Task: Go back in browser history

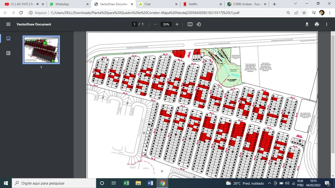Action: coord(5,13)
